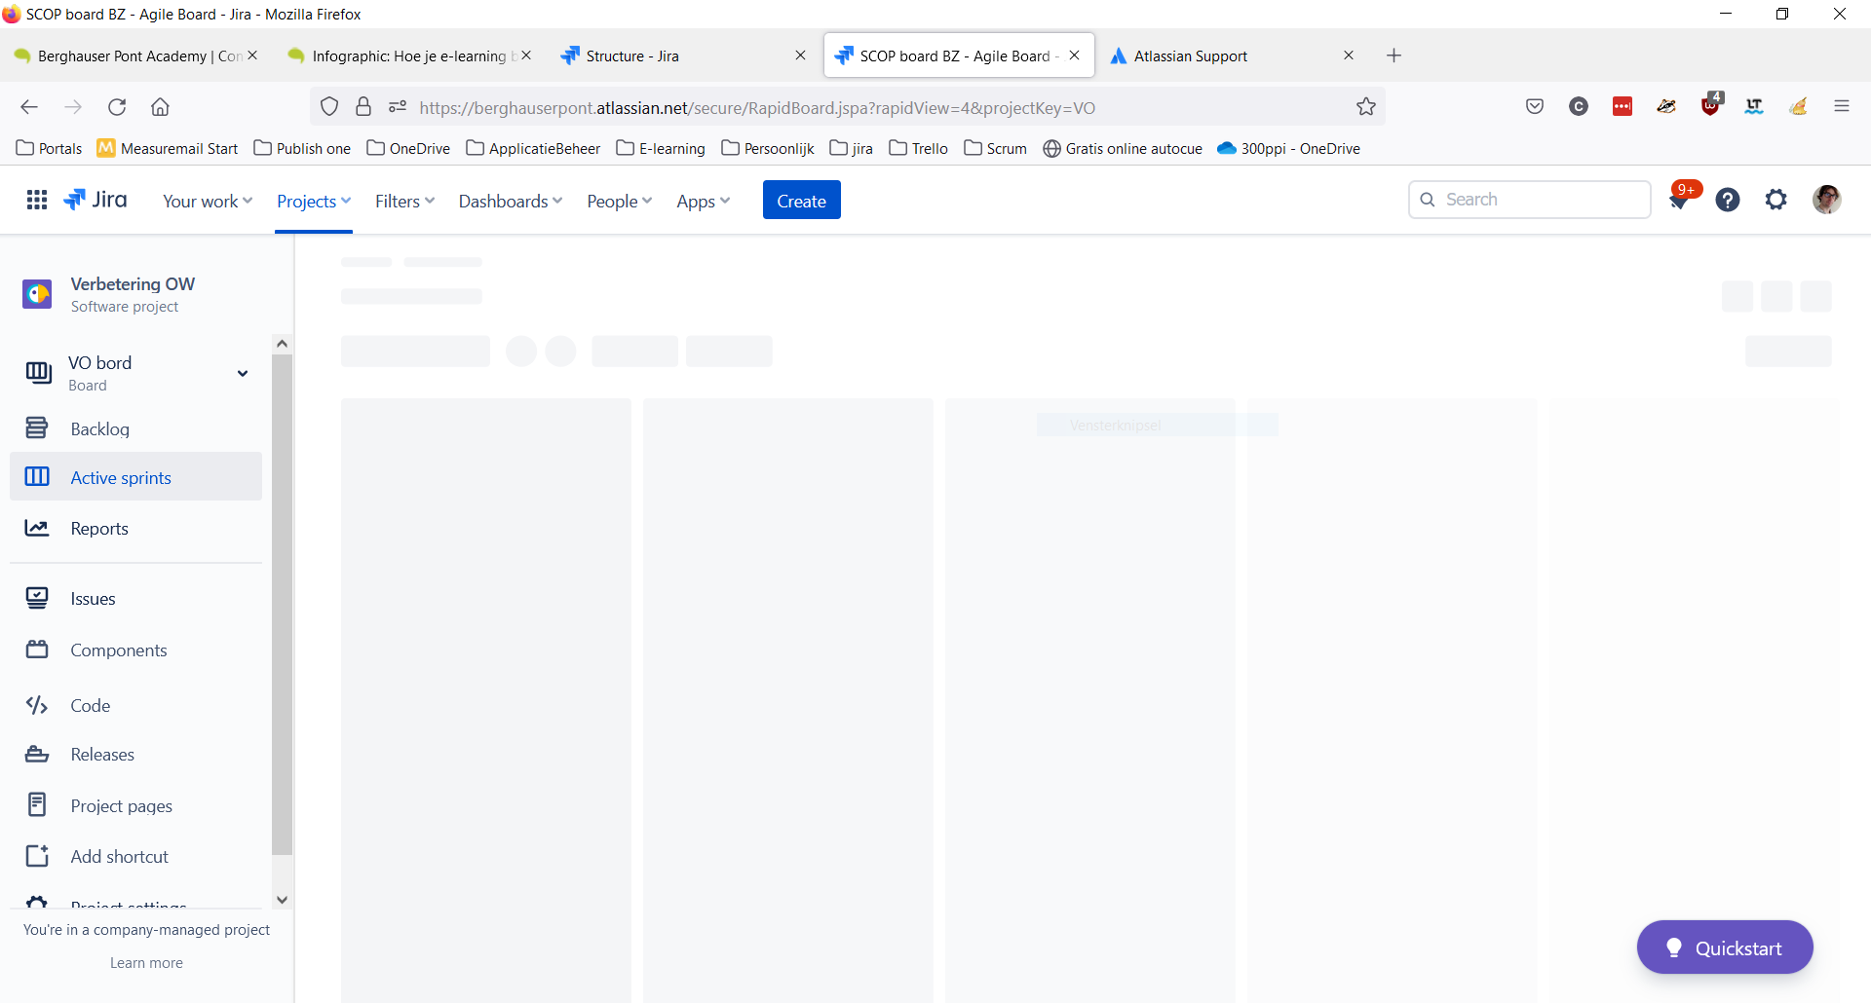Screen dimensions: 1871x1003
Task: Open the Quickstart panel button
Action: click(x=1725, y=947)
